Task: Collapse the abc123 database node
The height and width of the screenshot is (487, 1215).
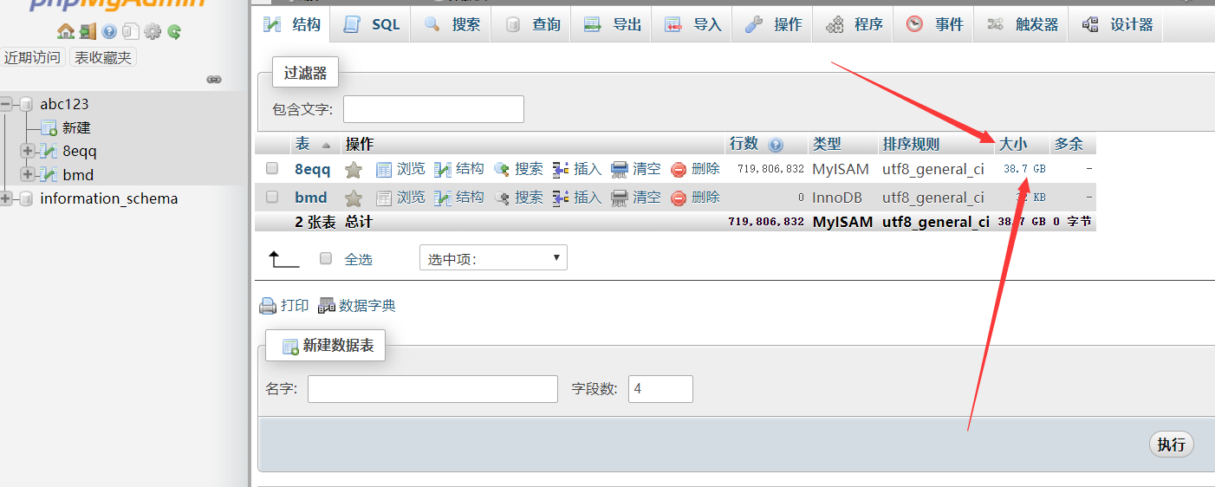Action: 6,104
